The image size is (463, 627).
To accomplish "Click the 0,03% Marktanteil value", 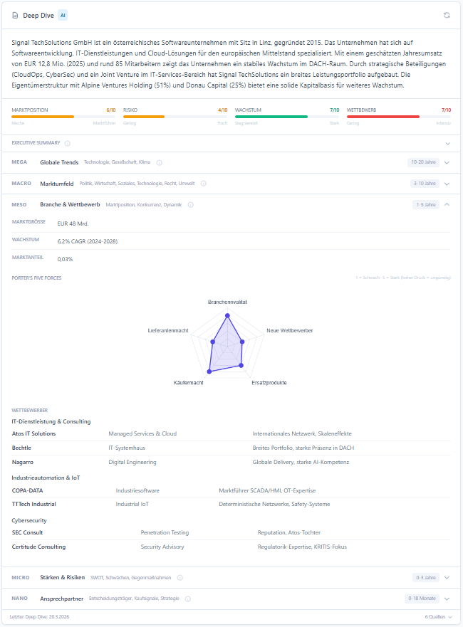I will click(66, 259).
